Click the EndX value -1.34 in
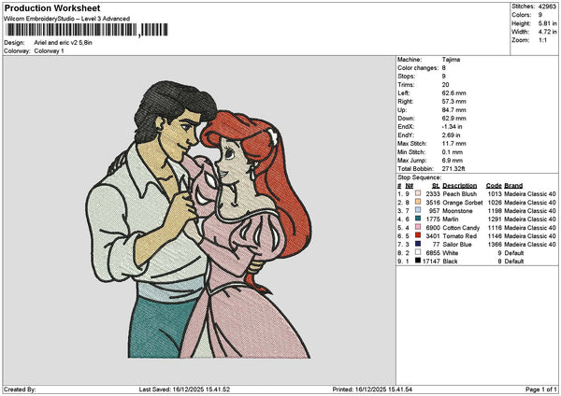Image resolution: width=561 pixels, height=396 pixels. click(452, 127)
